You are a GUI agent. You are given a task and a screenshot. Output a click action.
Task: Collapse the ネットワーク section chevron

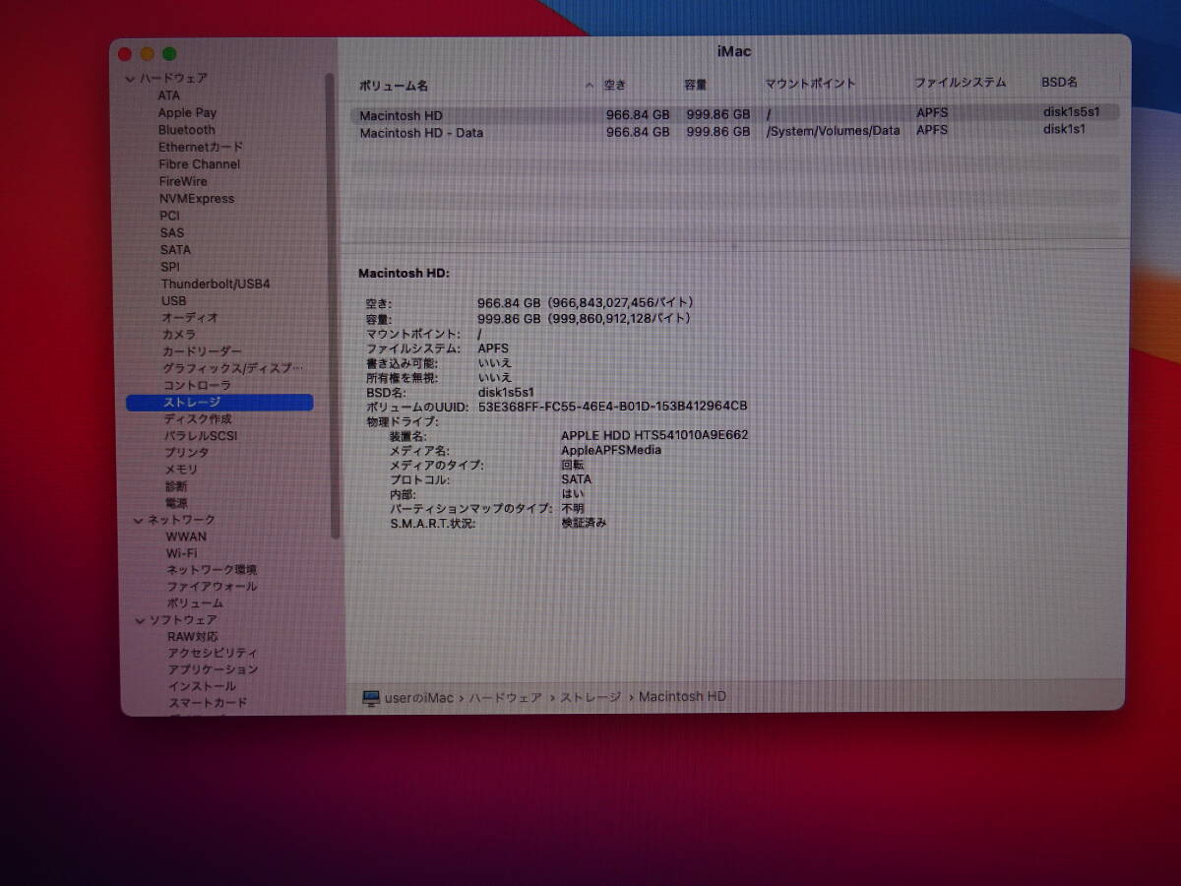138,520
